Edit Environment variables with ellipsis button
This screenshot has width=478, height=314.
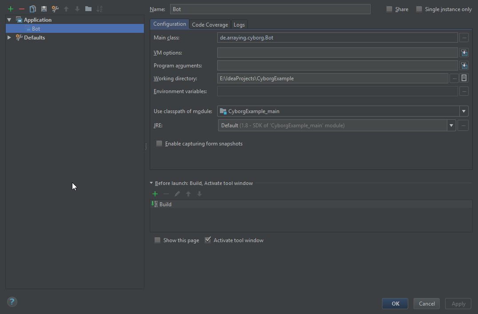point(464,91)
